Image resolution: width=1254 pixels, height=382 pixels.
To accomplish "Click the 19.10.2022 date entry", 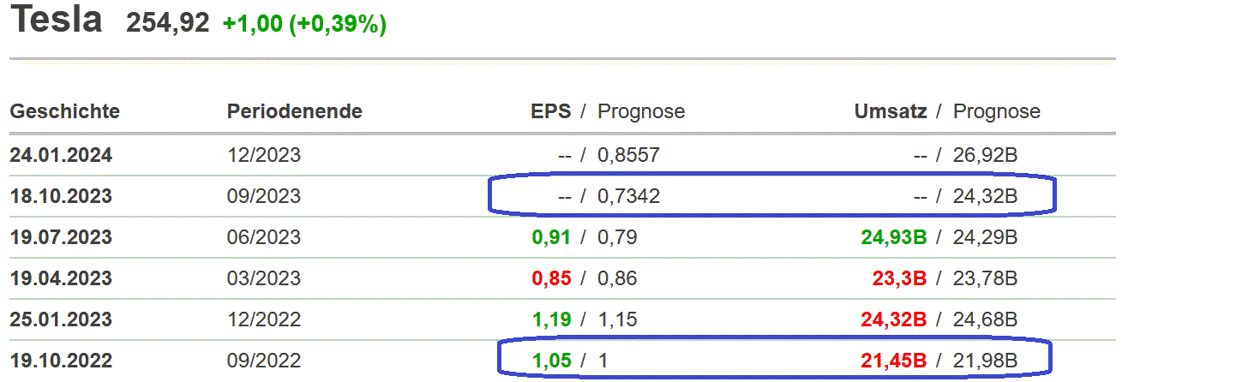I will [61, 361].
